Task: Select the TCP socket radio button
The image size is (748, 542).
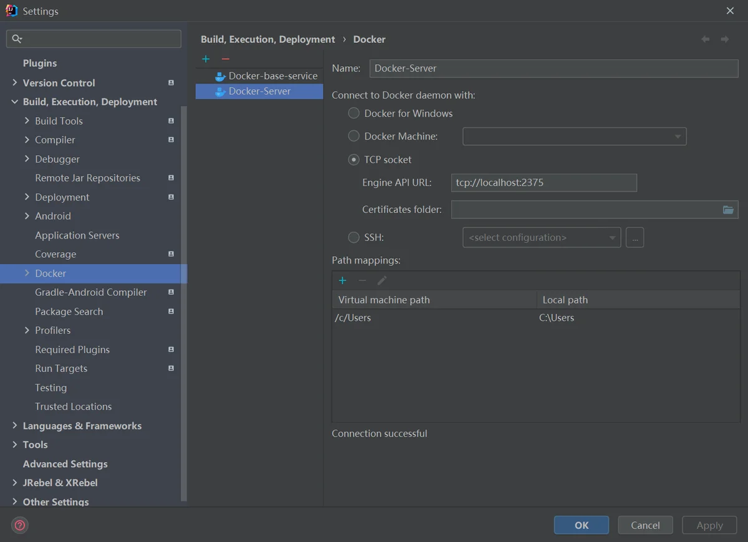Action: point(353,159)
